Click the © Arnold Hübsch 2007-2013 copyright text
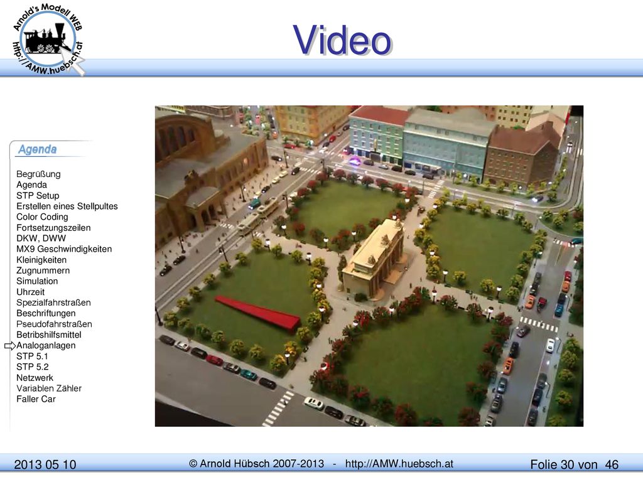Screen dimensions: 643x482 256,464
